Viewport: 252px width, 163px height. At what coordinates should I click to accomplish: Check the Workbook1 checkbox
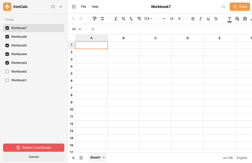tap(7, 80)
